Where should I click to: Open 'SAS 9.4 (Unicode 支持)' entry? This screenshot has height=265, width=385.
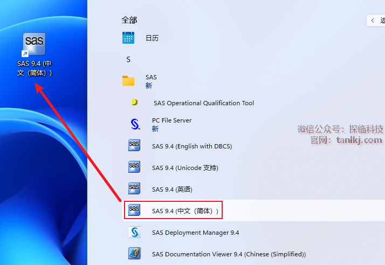[185, 168]
